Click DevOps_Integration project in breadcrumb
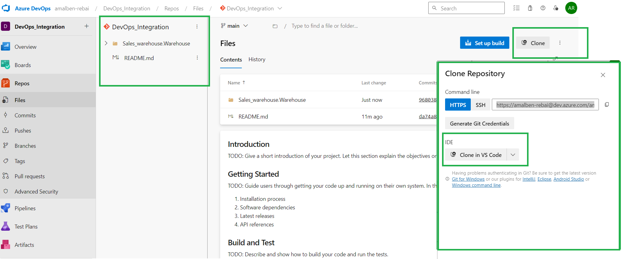 point(127,9)
